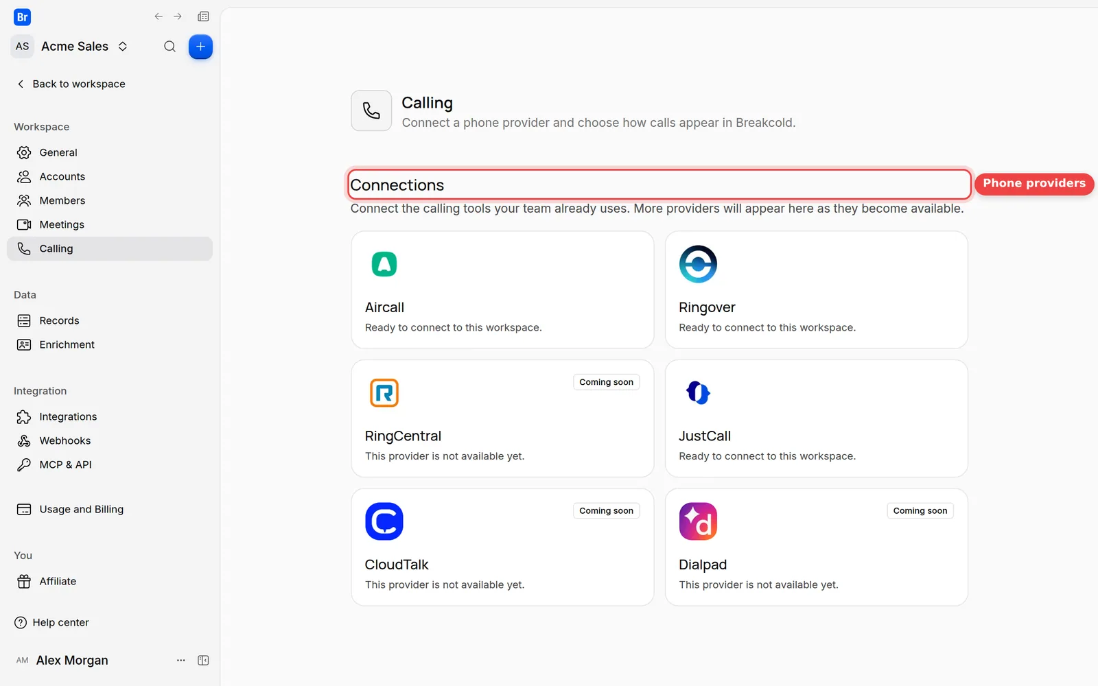Screen dimensions: 1098x686
Task: Click the AS workspace avatar
Action: point(23,46)
